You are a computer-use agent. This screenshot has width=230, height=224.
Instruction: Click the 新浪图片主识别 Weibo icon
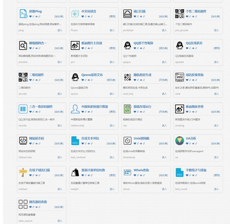tap(75, 45)
